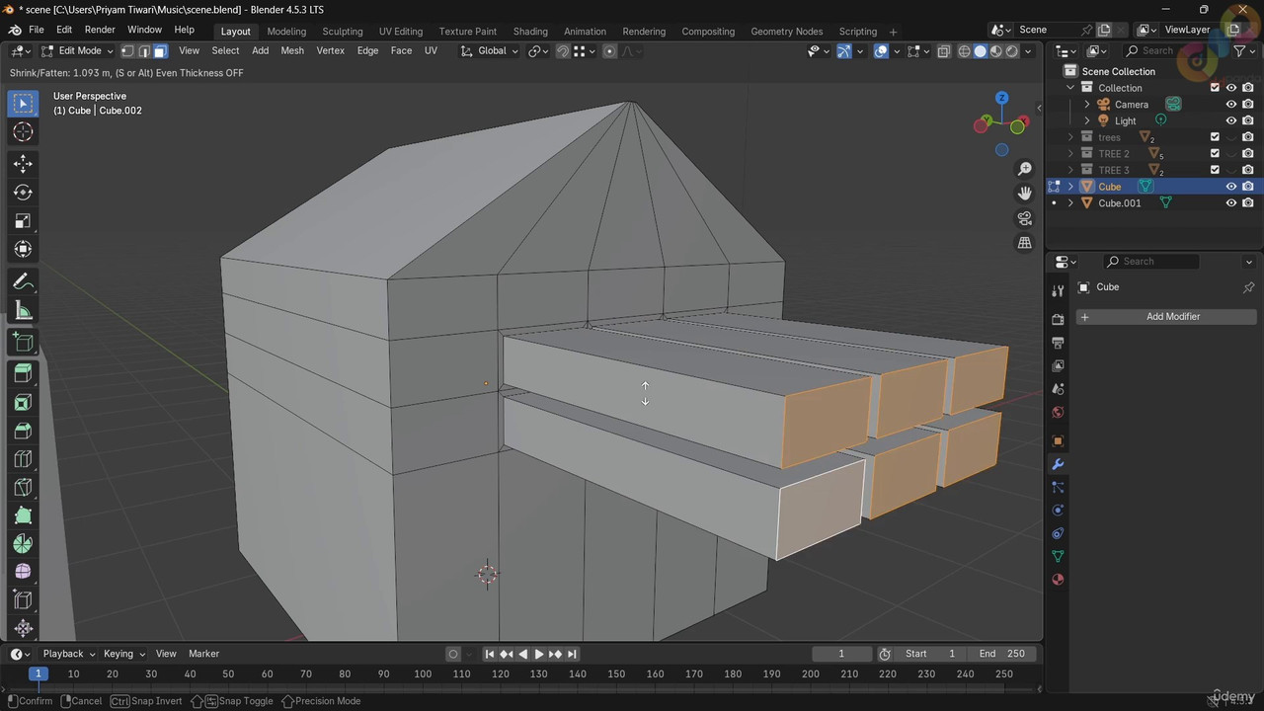1264x711 pixels.
Task: Open the Keying dropdown in timeline
Action: 123,654
